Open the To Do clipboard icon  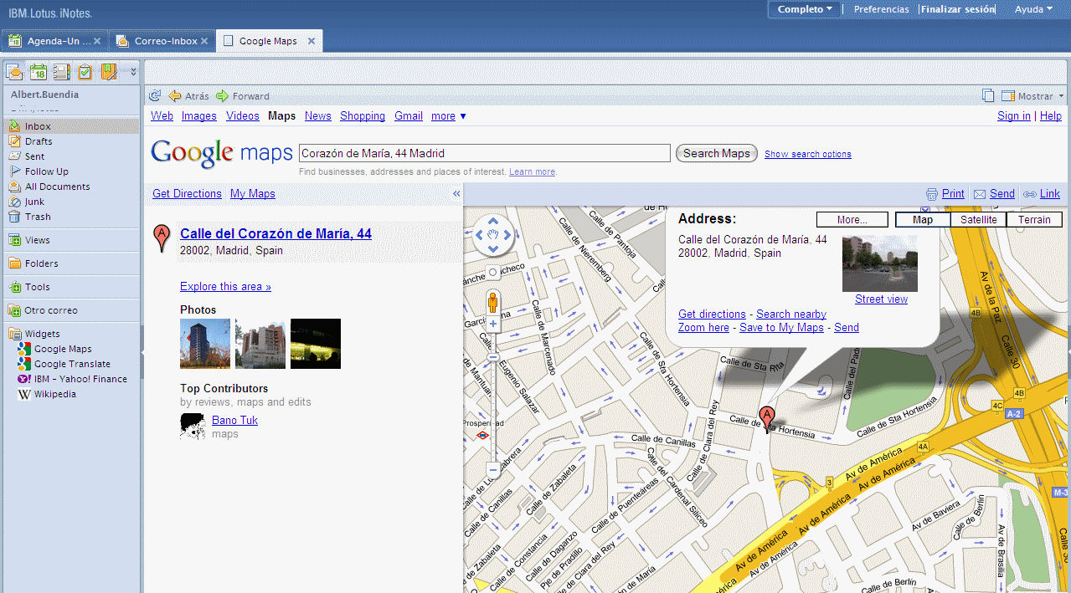pyautogui.click(x=85, y=72)
